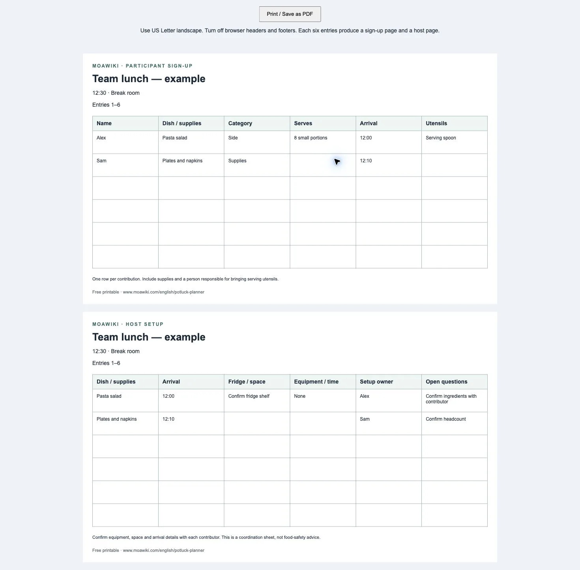Click the 'Setup owner' column header
580x570 pixels.
click(x=389, y=382)
